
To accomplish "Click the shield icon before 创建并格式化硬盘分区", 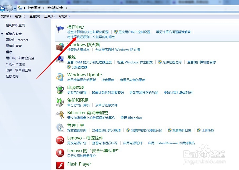I will click(128, 130).
